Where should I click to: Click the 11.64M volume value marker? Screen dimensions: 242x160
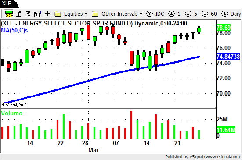click(226, 130)
